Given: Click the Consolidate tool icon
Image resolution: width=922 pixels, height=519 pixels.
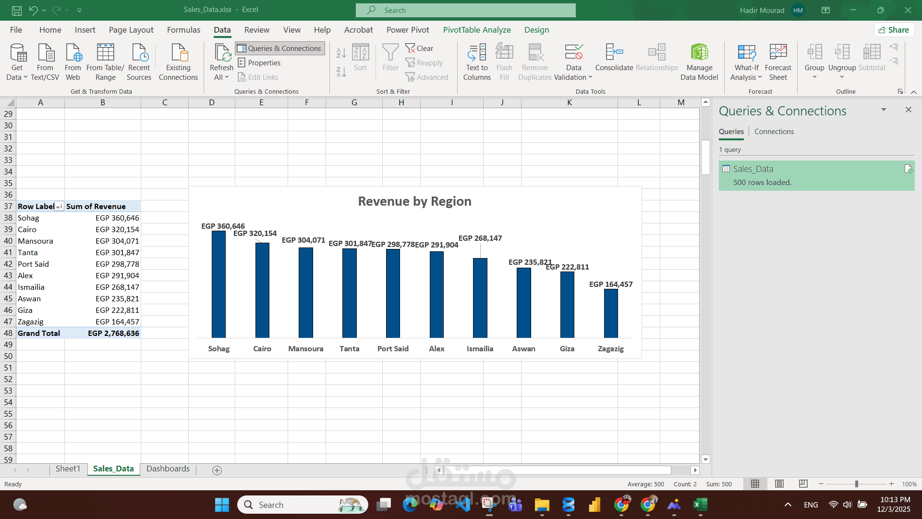Looking at the screenshot, I should [x=614, y=53].
